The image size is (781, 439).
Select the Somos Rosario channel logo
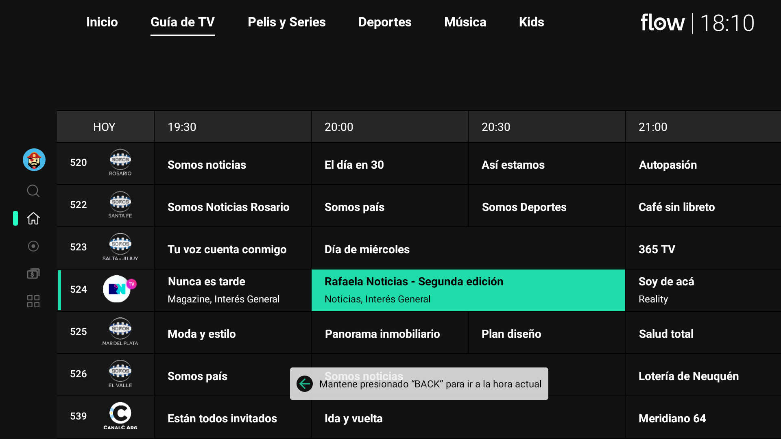coord(120,162)
